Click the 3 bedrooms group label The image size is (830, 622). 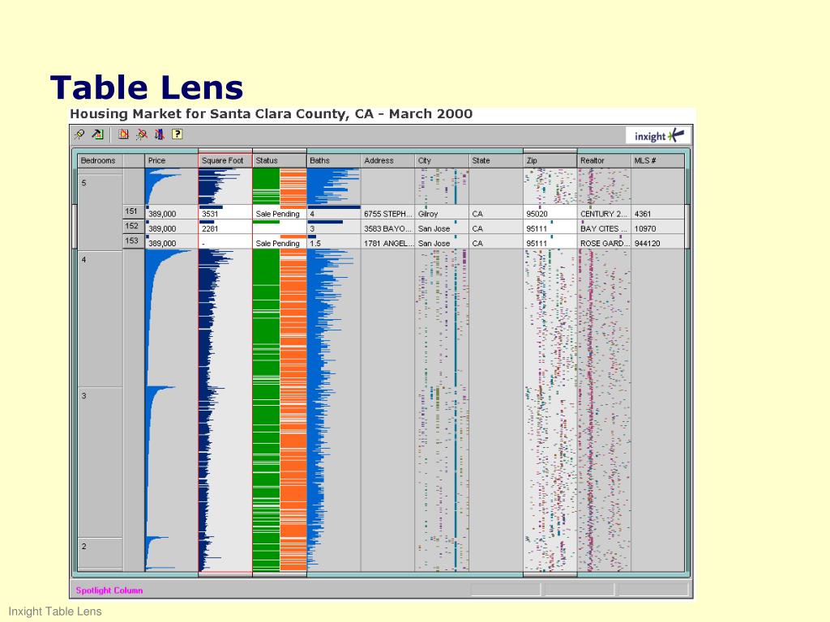pyautogui.click(x=83, y=395)
